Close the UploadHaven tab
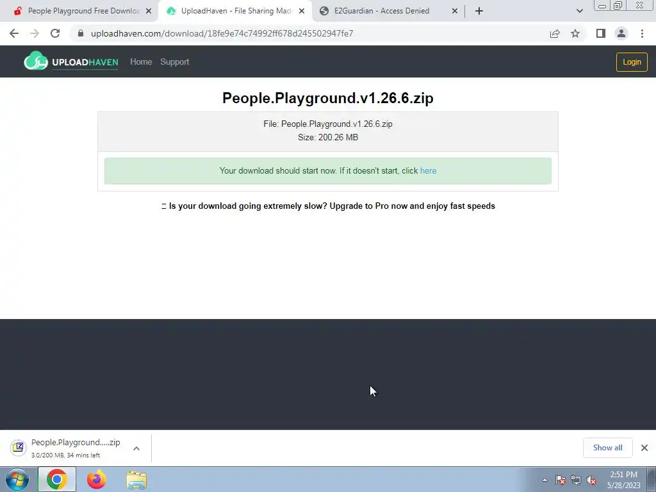This screenshot has height=492, width=656. [x=302, y=12]
